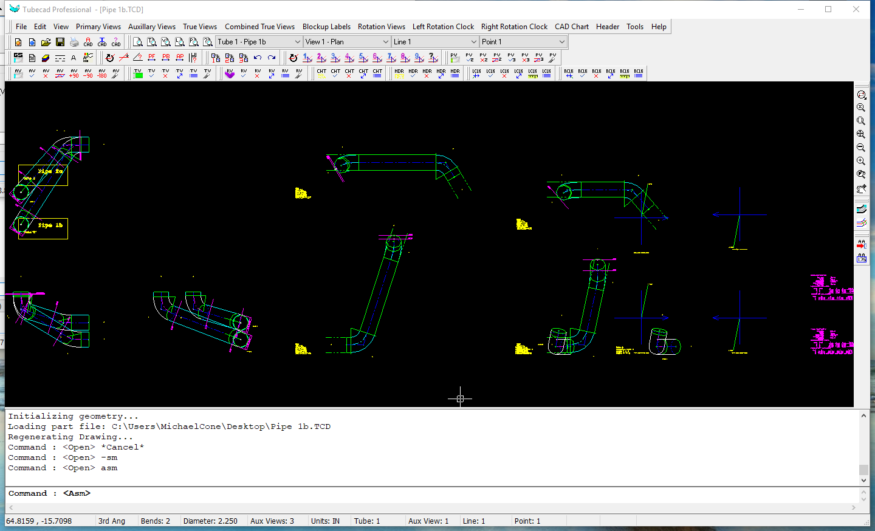Viewport: 875px width, 531px height.
Task: Click the Print icon in the toolbar
Action: point(74,42)
